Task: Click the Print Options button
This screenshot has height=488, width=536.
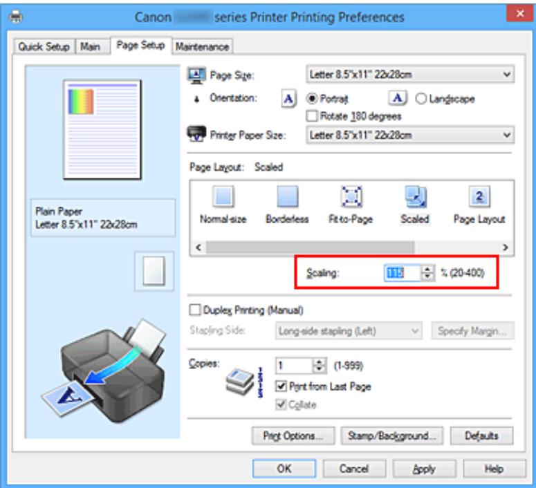Action: (293, 435)
